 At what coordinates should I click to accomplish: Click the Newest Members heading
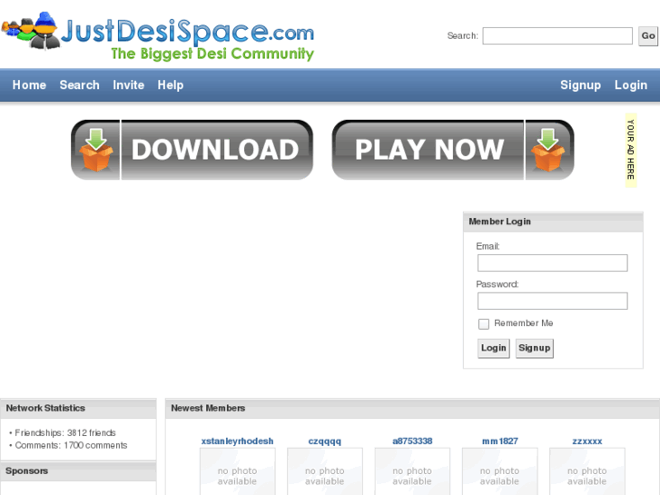[x=208, y=408]
